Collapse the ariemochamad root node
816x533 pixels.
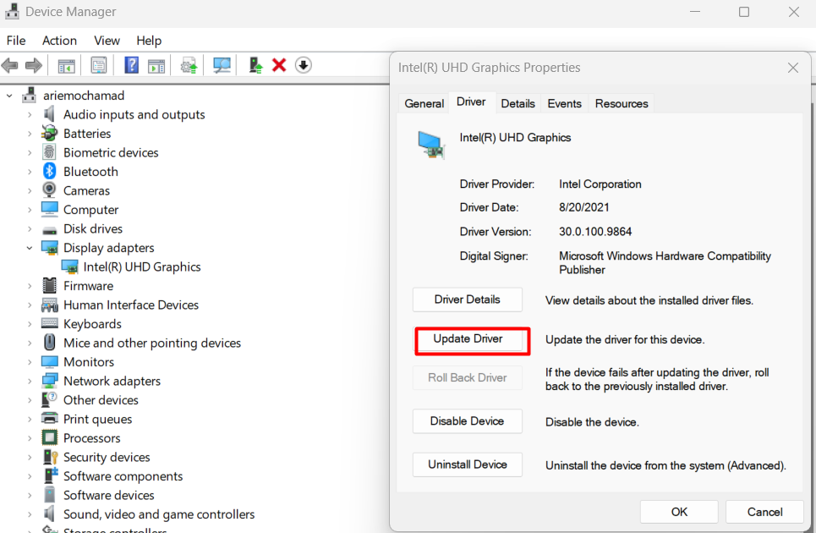click(9, 96)
